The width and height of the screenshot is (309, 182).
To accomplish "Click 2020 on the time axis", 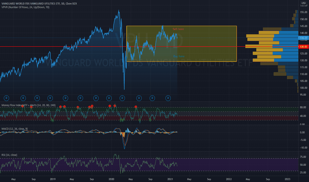I will pos(111,179).
